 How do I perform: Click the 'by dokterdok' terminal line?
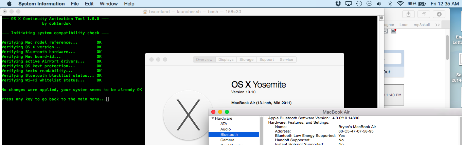56,24
